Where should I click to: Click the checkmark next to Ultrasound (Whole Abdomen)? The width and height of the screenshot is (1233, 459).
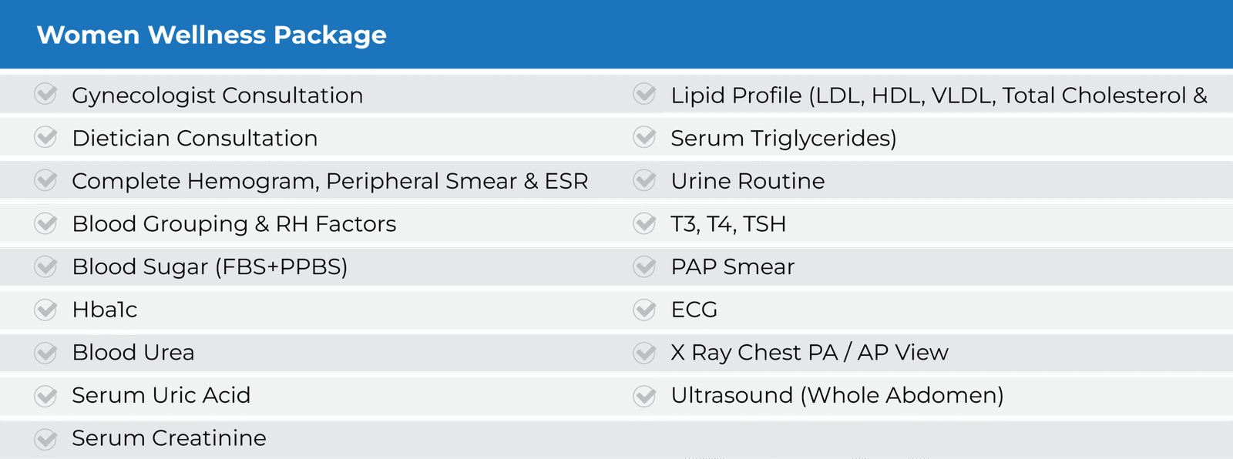click(644, 396)
